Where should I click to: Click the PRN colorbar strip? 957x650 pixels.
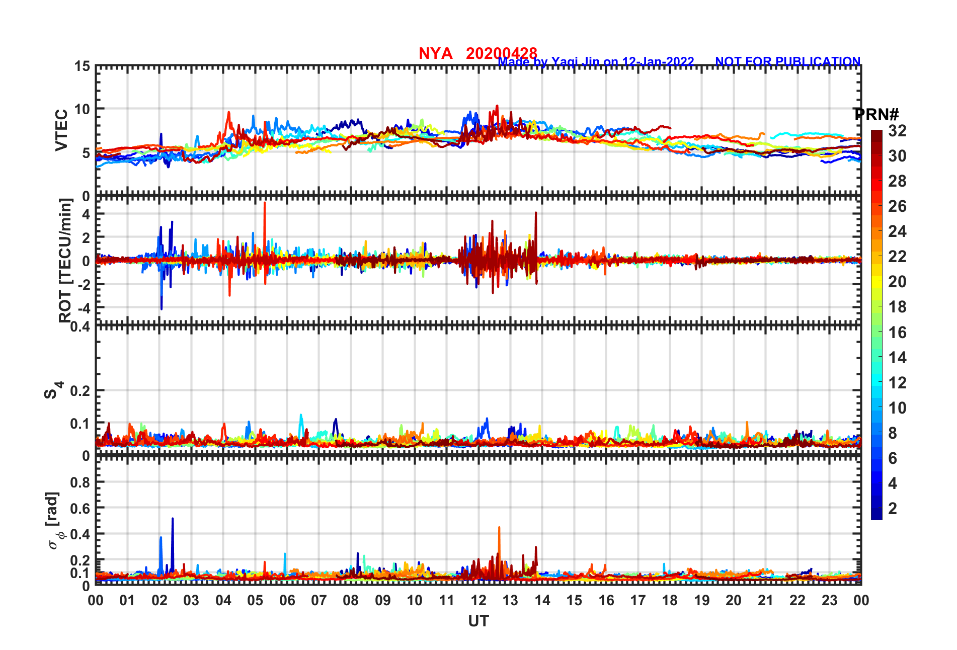pos(876,325)
